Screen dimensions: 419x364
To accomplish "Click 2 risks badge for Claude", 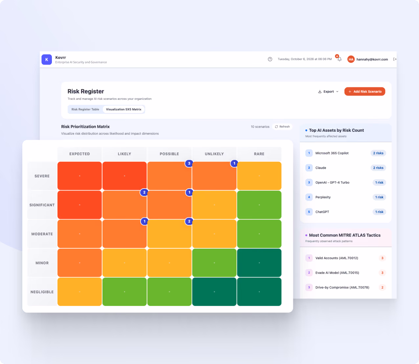I will pyautogui.click(x=378, y=168).
